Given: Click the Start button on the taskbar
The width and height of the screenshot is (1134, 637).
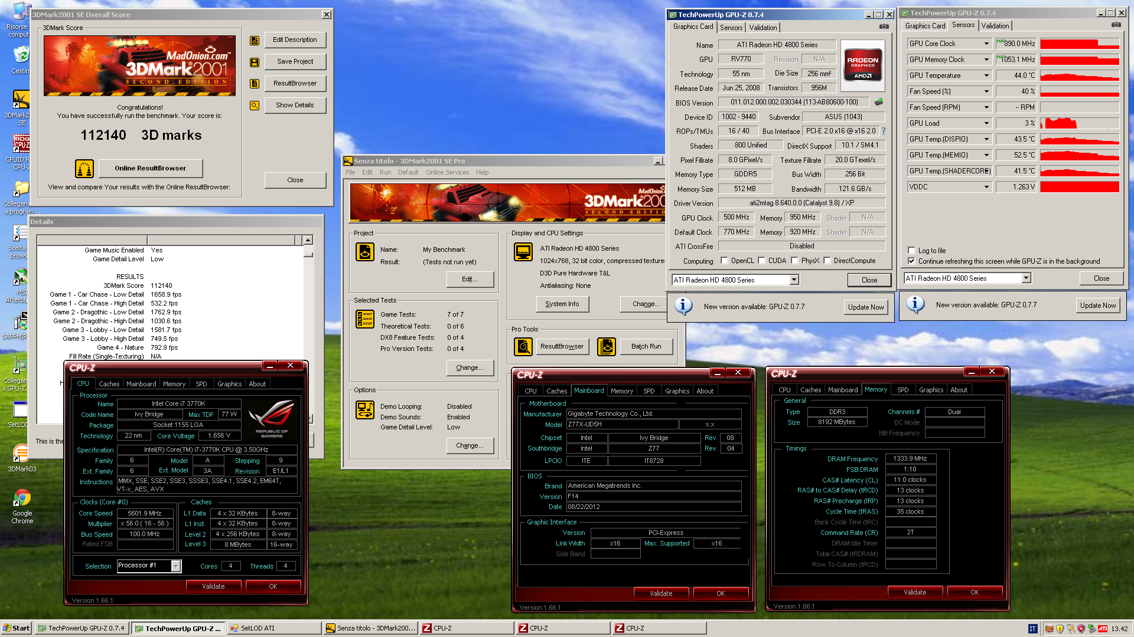Looking at the screenshot, I should coord(17,628).
